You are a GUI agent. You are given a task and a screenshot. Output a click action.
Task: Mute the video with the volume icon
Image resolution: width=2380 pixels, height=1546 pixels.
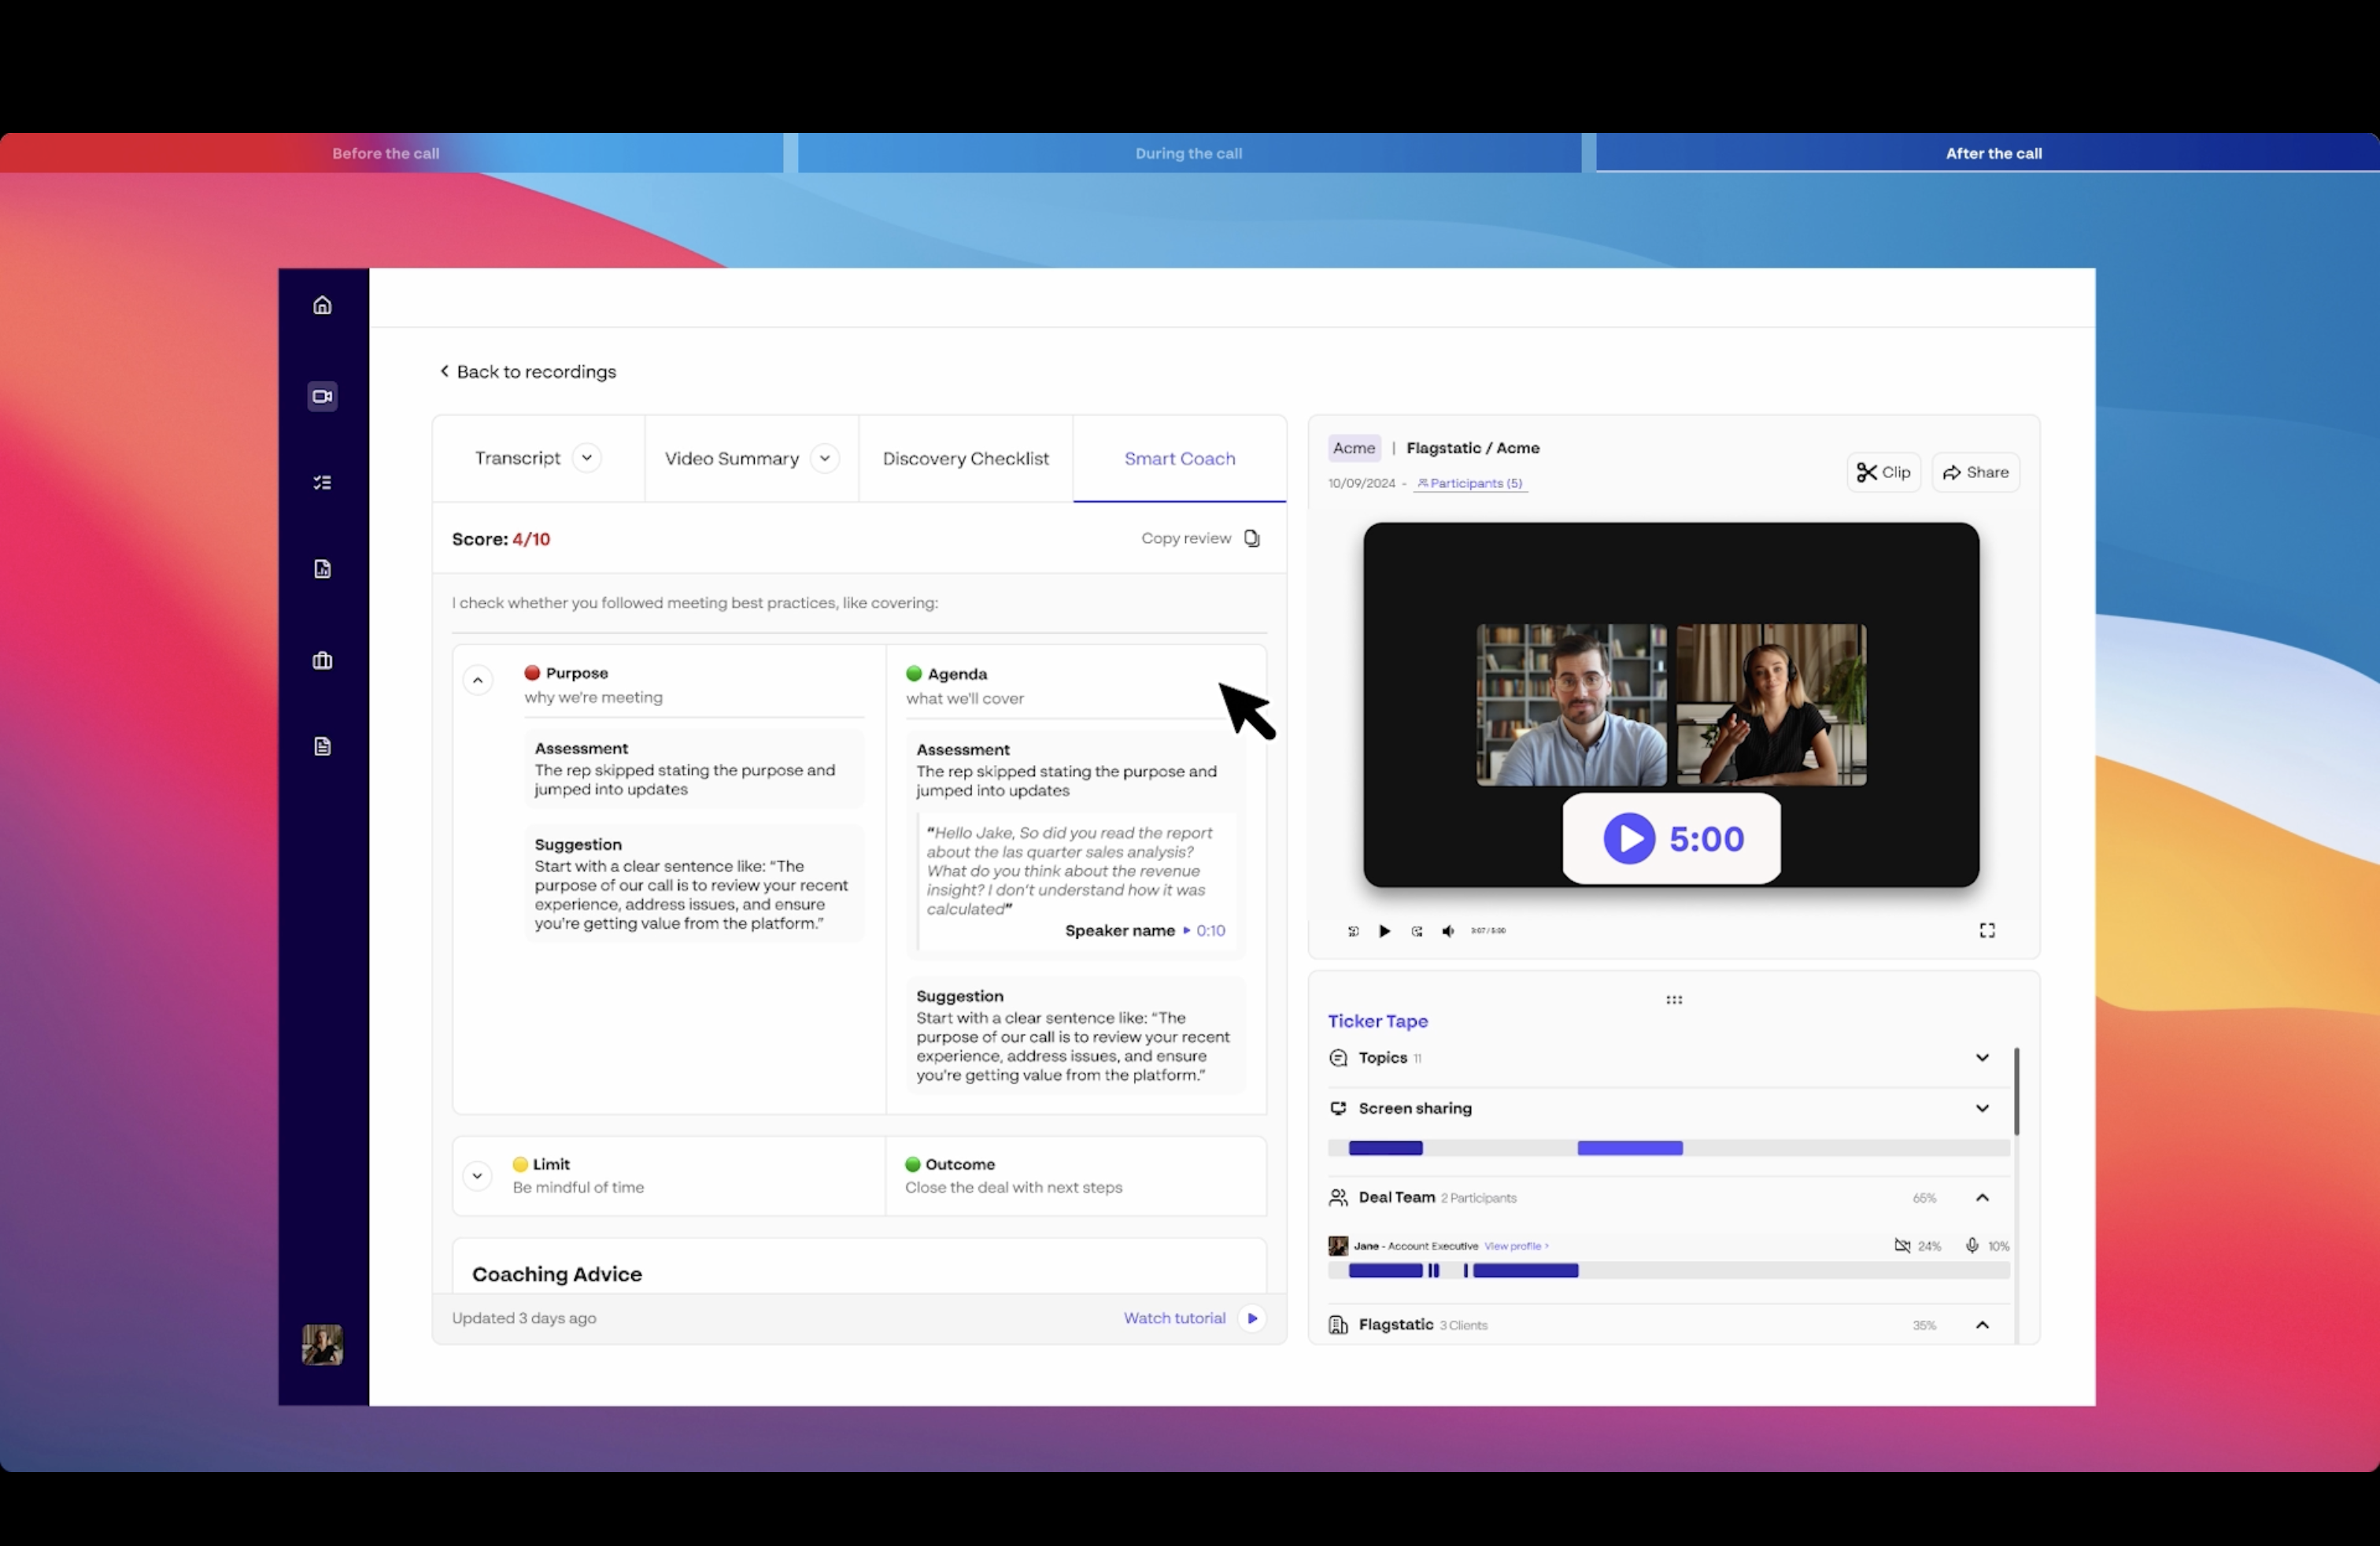pos(1447,931)
